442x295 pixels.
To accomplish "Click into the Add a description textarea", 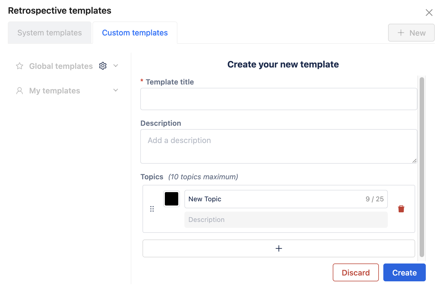I will click(x=279, y=146).
